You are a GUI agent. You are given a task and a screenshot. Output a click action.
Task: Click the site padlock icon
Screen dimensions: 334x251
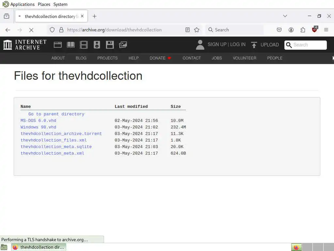click(x=61, y=30)
